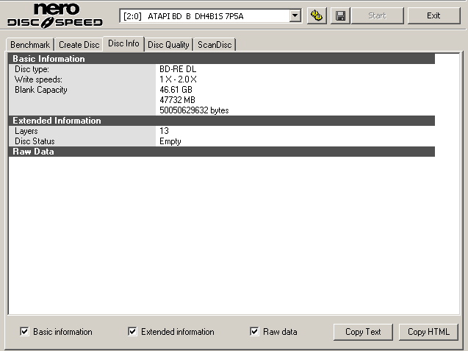
Task: Click the Exit button
Action: point(433,15)
